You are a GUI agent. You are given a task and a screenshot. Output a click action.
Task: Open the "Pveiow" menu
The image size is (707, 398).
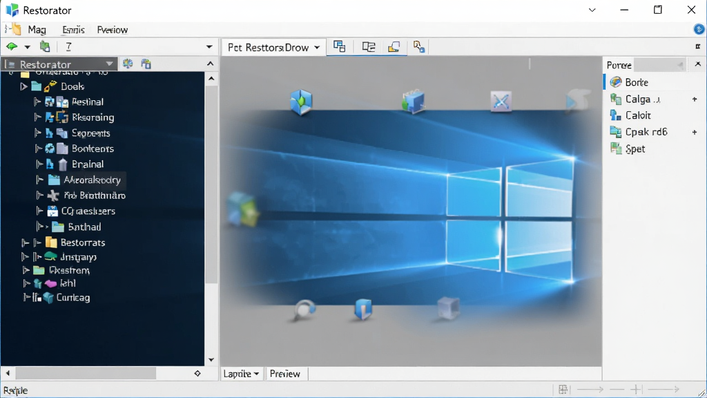pos(113,30)
